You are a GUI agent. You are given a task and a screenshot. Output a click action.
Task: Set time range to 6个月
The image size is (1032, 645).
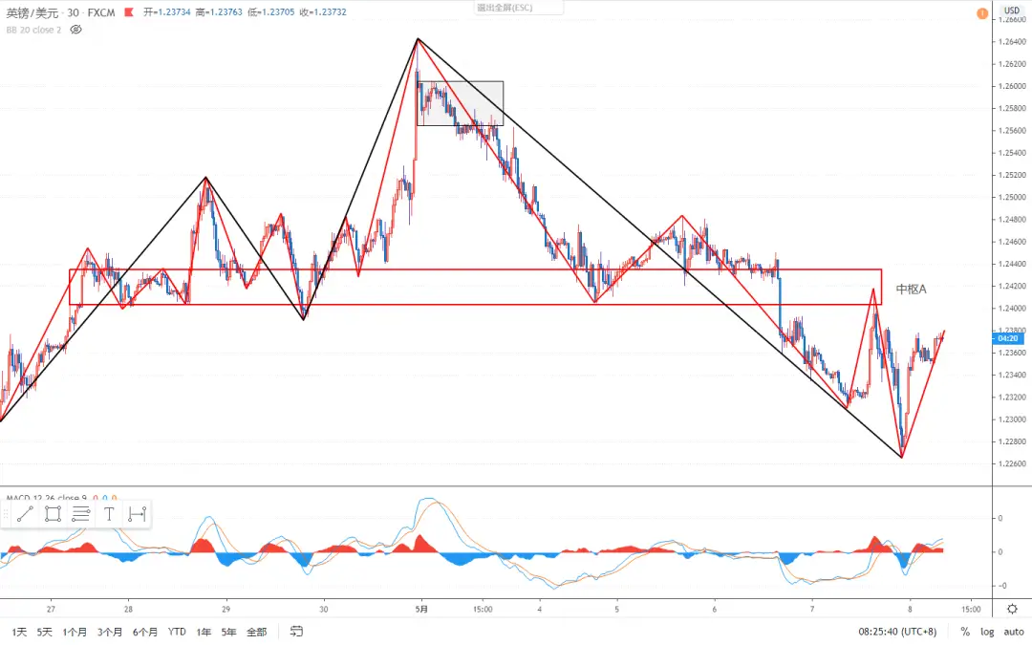coord(145,632)
